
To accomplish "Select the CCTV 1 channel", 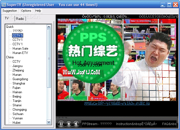I will (x=17, y=44).
